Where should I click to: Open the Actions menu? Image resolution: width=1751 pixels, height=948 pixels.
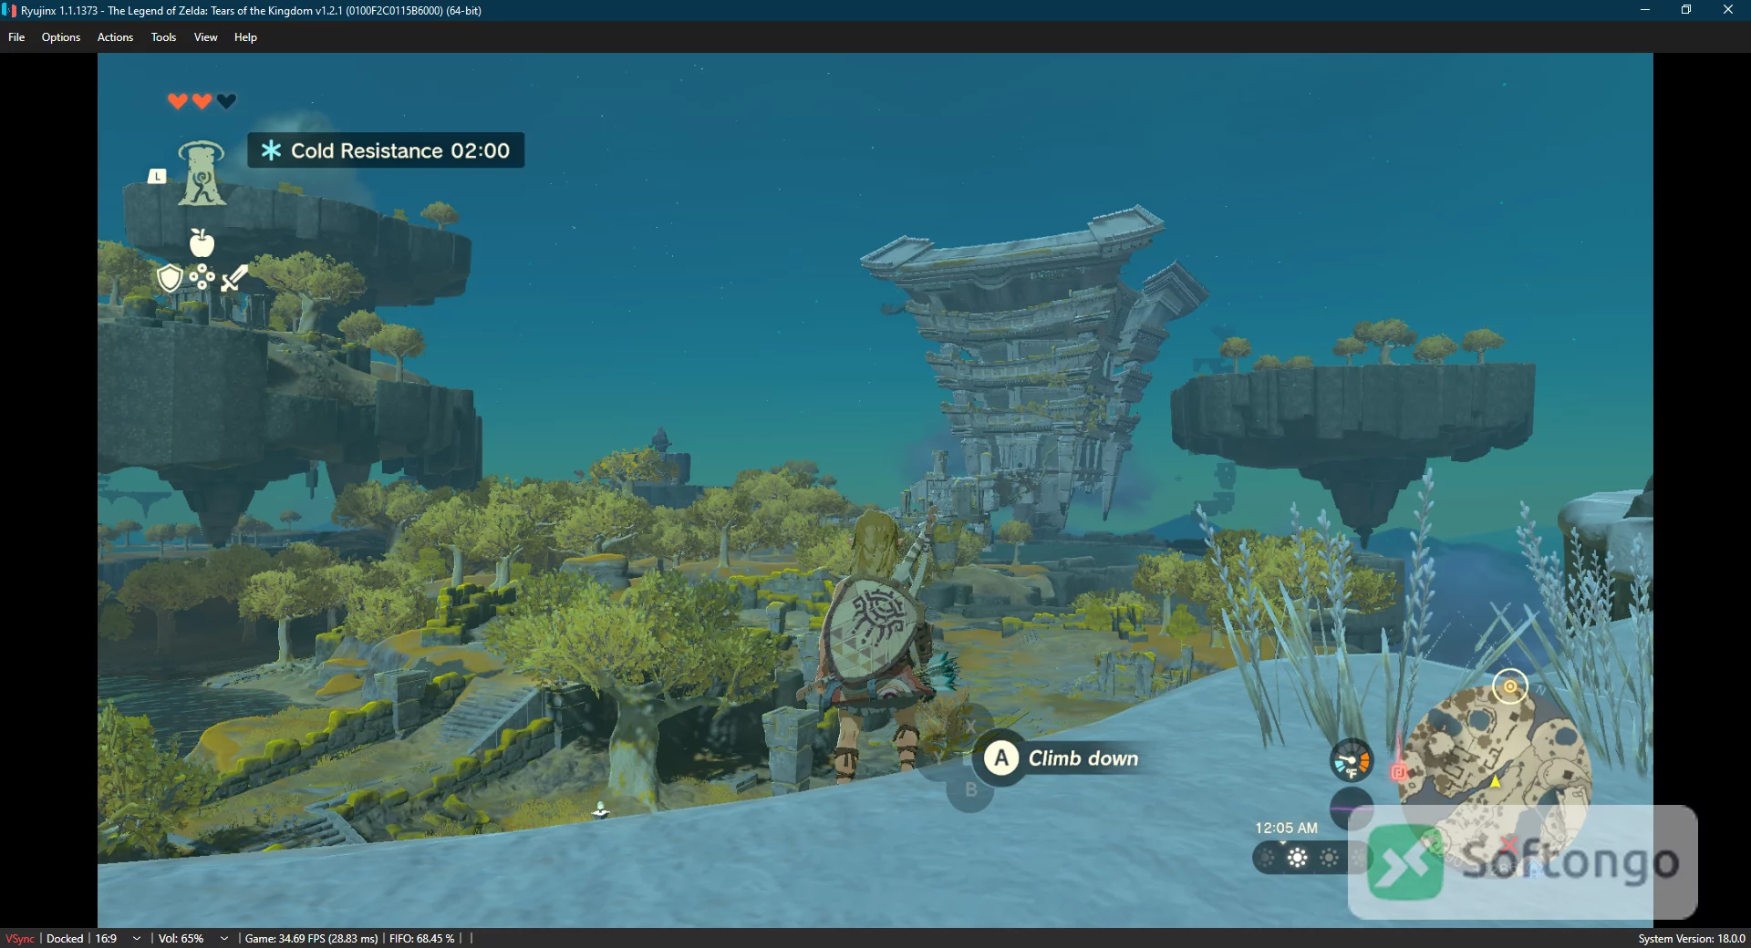pyautogui.click(x=115, y=37)
